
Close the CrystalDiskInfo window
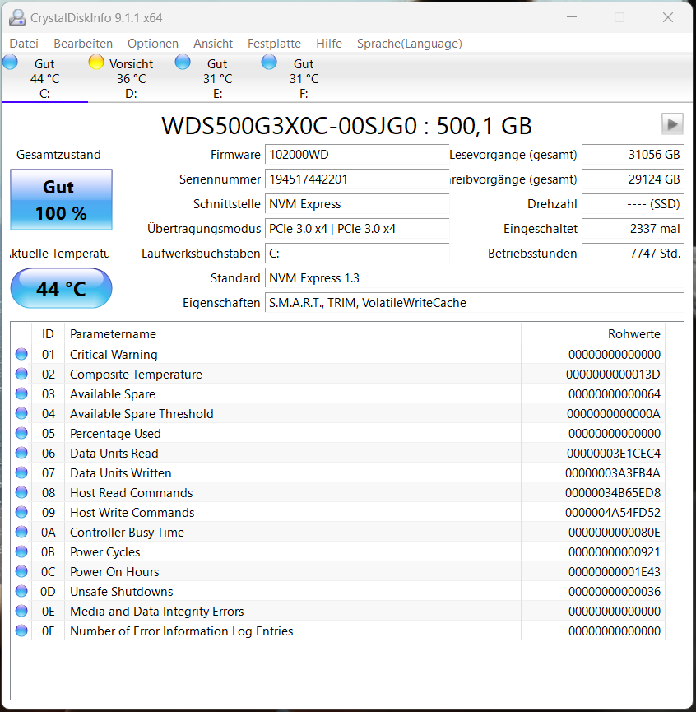pos(668,18)
